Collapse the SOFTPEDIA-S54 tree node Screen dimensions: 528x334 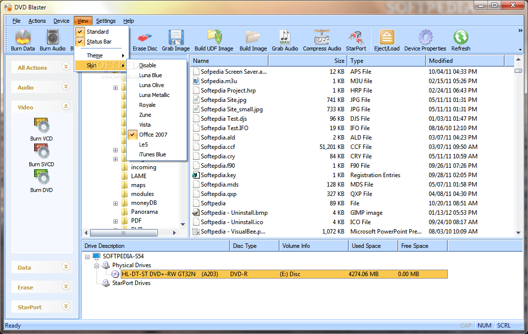(88, 257)
